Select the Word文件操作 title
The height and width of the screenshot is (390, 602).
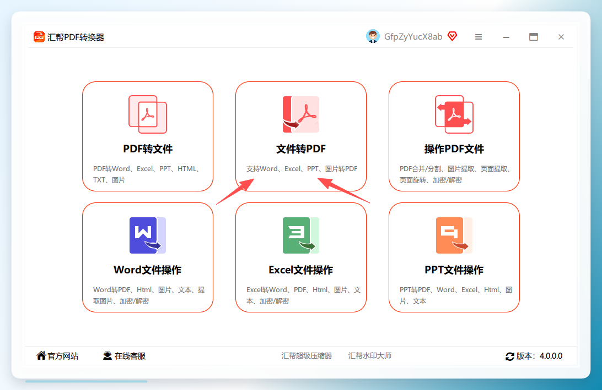(148, 270)
